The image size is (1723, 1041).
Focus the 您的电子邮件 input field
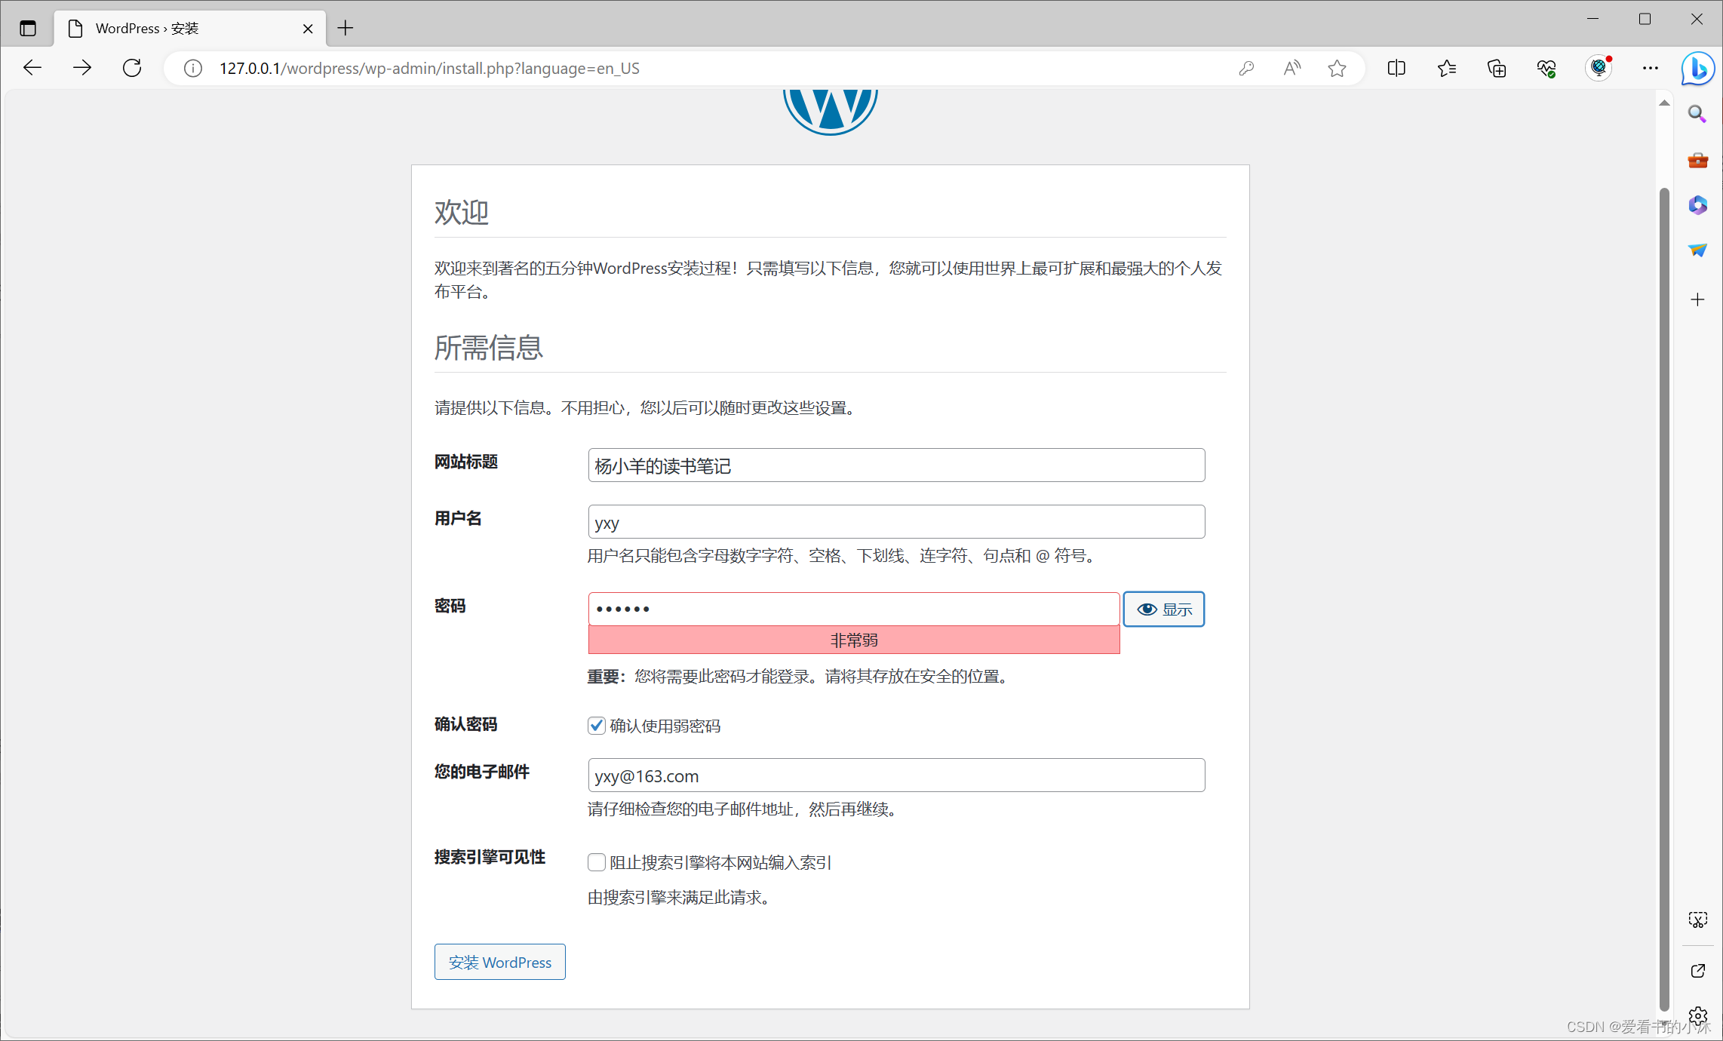click(x=896, y=775)
